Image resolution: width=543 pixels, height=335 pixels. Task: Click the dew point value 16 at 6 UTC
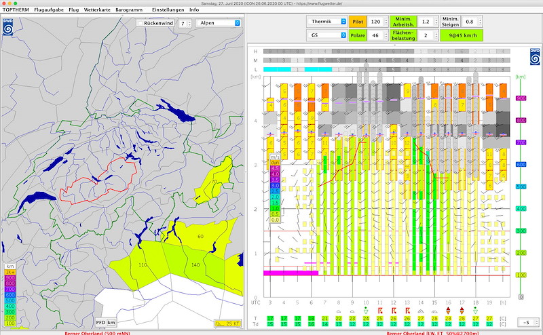tap(311, 324)
